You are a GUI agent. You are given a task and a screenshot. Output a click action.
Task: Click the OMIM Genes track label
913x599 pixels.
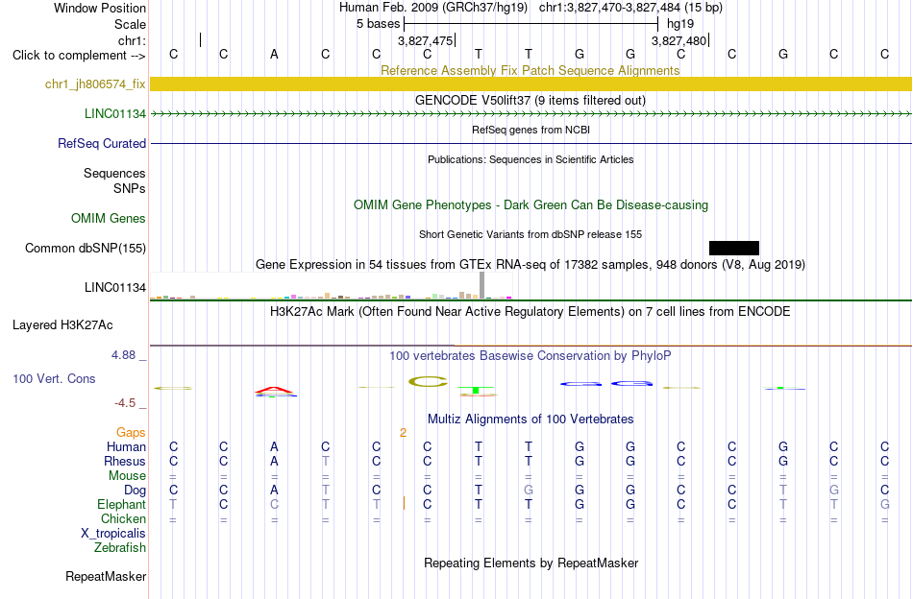point(108,218)
